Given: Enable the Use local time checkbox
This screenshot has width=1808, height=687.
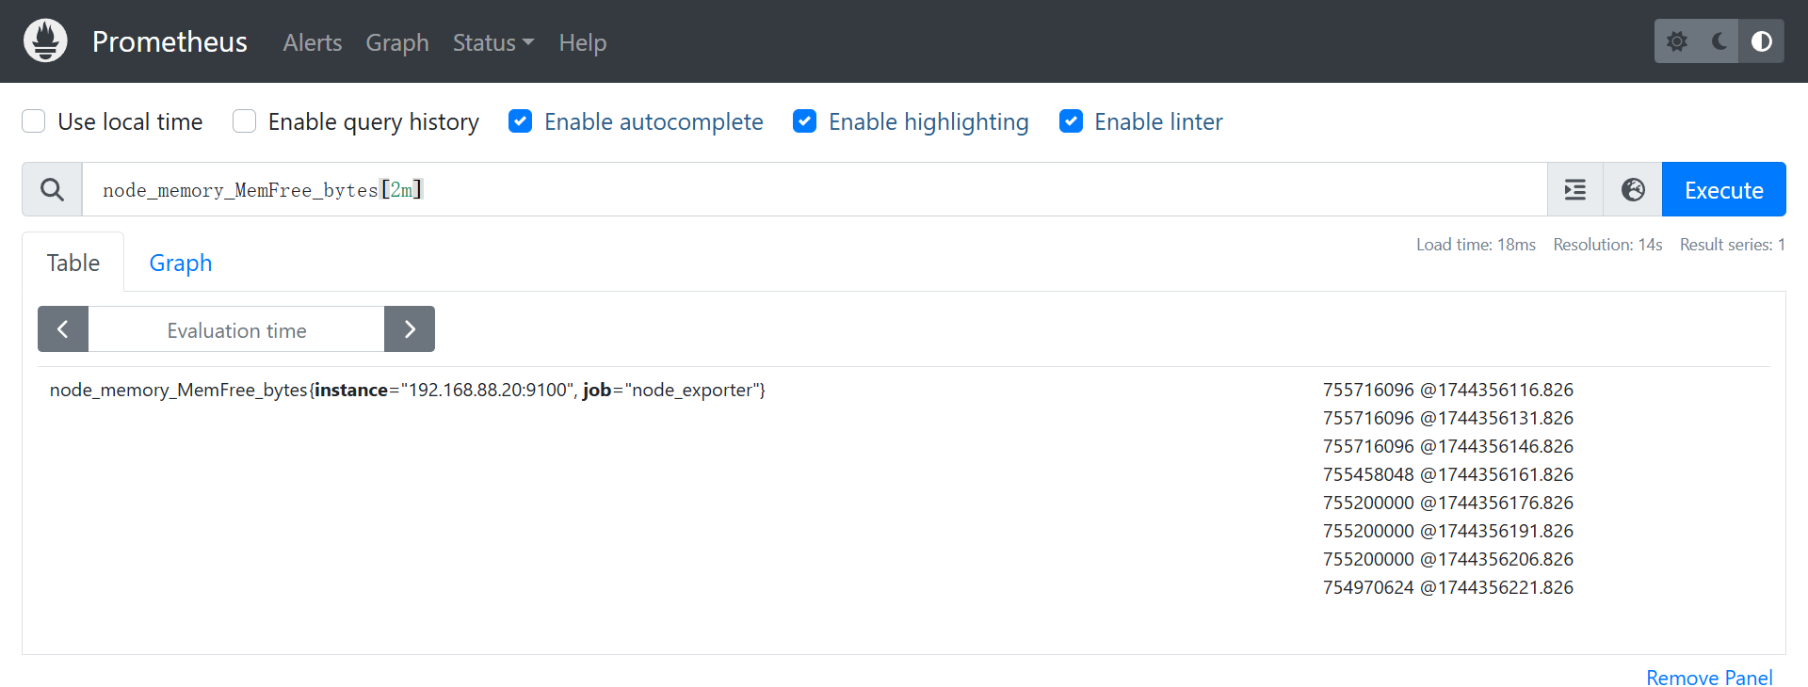Looking at the screenshot, I should (x=34, y=121).
